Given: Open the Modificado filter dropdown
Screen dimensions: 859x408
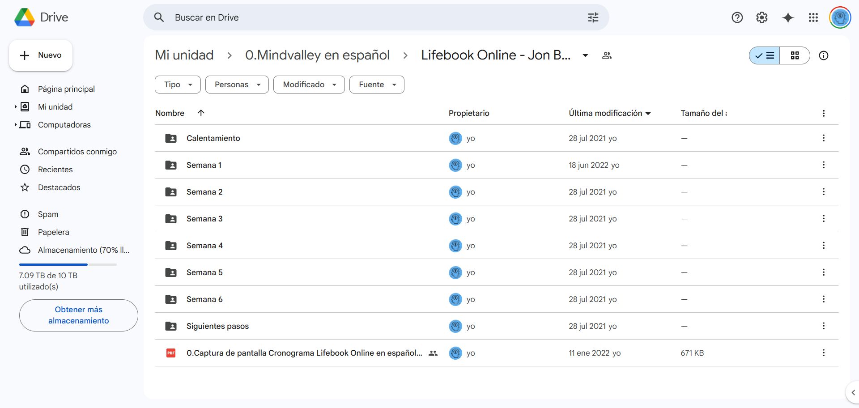Looking at the screenshot, I should pyautogui.click(x=309, y=85).
